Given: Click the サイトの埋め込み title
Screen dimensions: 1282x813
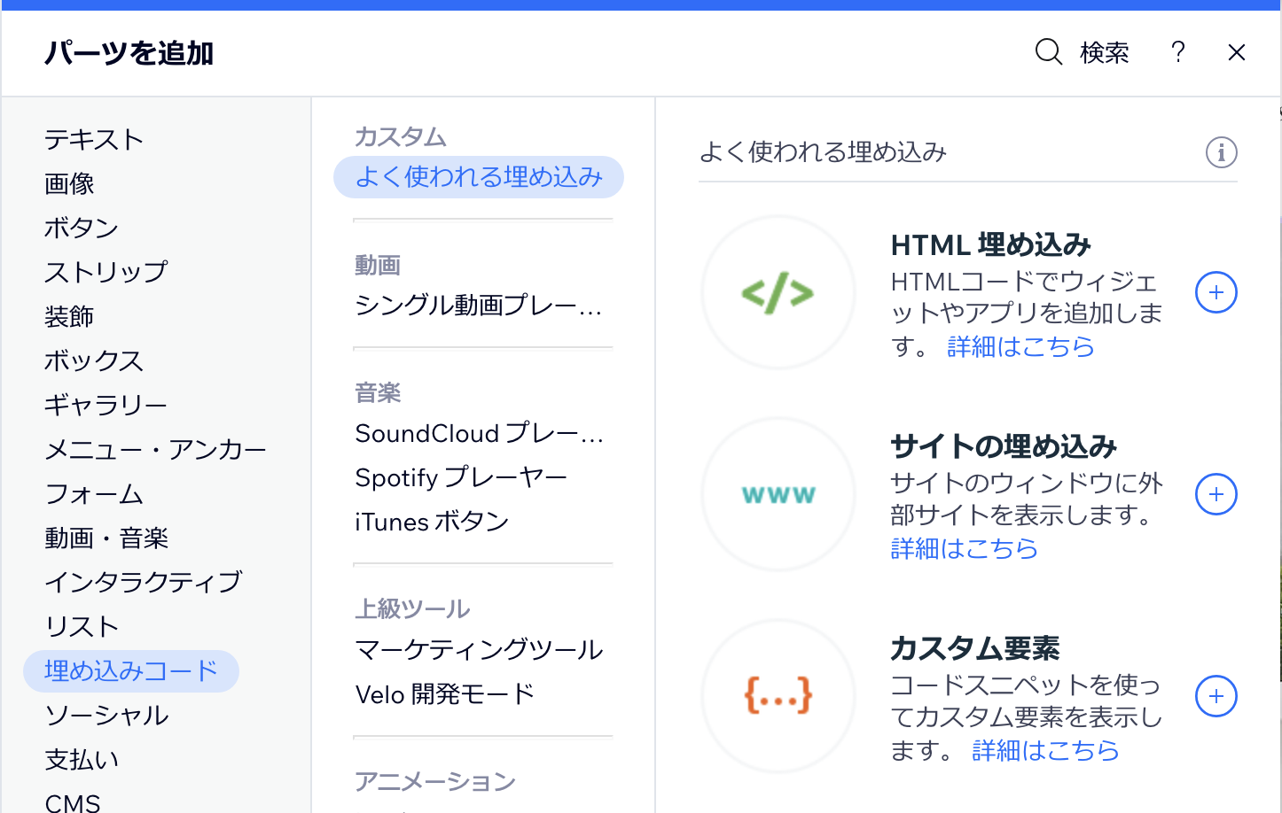Looking at the screenshot, I should coord(1004,446).
